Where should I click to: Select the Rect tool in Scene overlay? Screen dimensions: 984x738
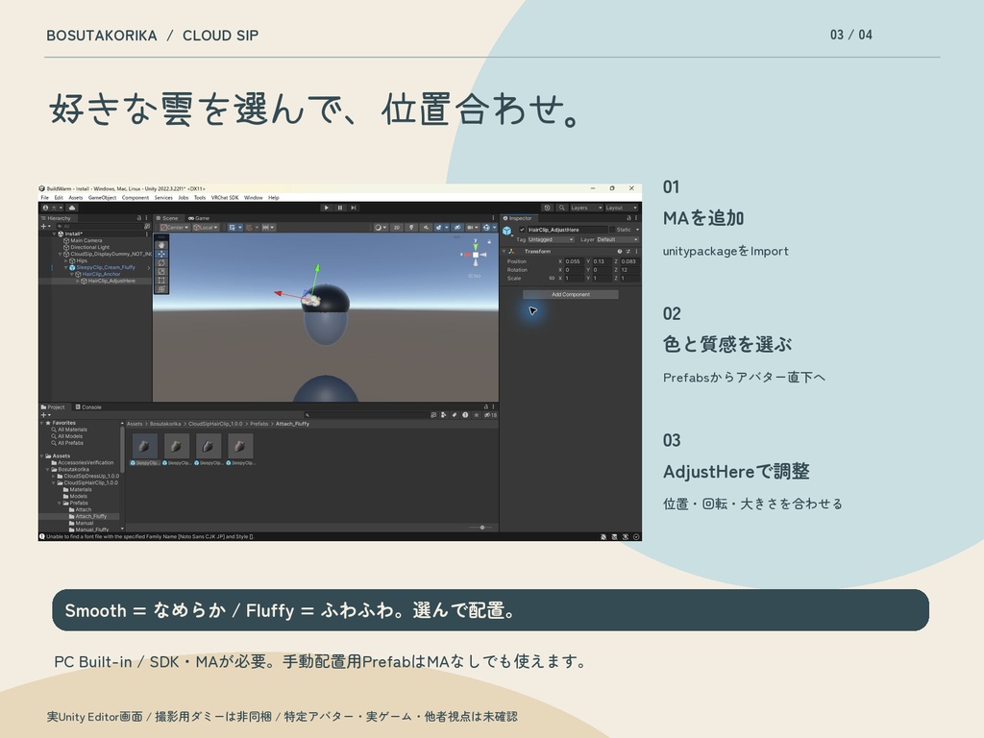click(x=161, y=281)
